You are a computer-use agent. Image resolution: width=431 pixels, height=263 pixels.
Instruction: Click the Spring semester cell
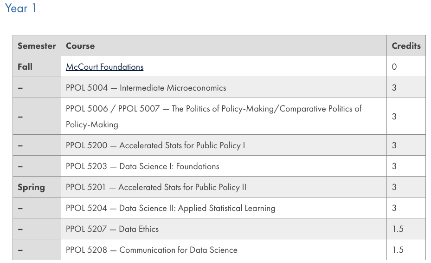[x=37, y=187]
